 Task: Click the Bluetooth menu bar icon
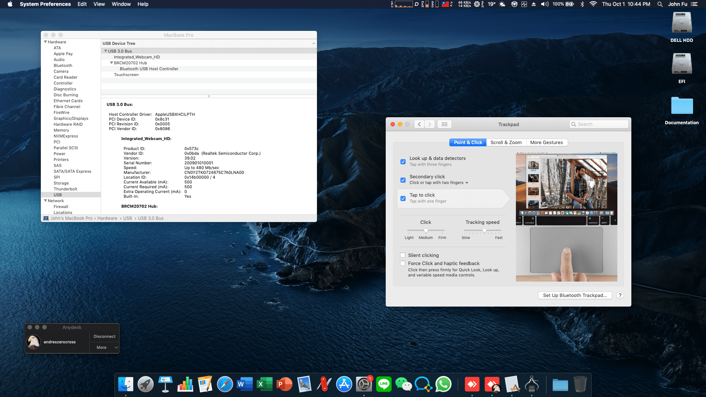[x=582, y=4]
